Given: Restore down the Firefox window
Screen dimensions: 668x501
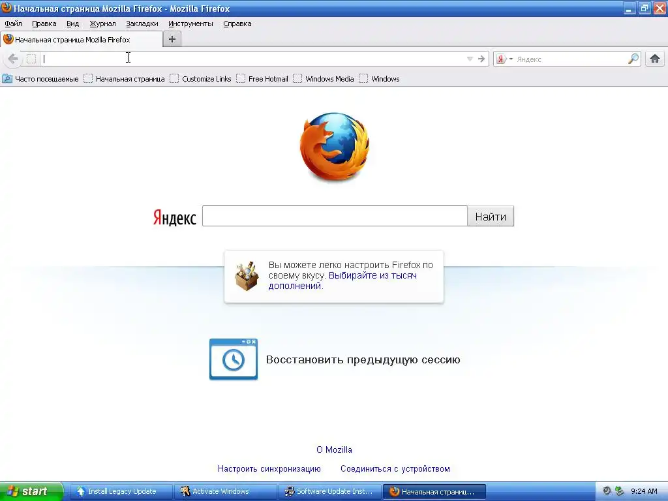Looking at the screenshot, I should pyautogui.click(x=645, y=8).
